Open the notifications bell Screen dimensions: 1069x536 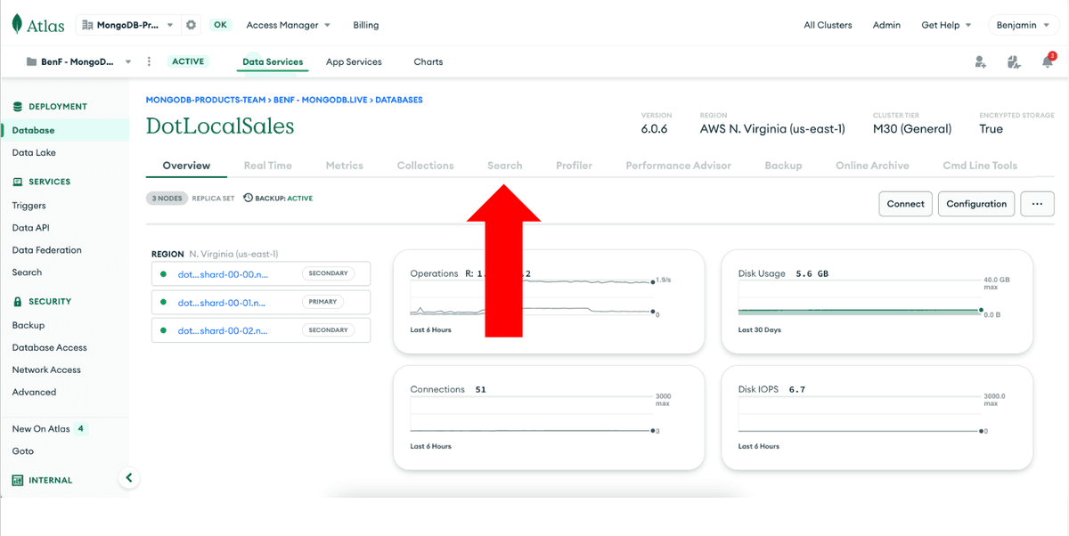[1048, 62]
